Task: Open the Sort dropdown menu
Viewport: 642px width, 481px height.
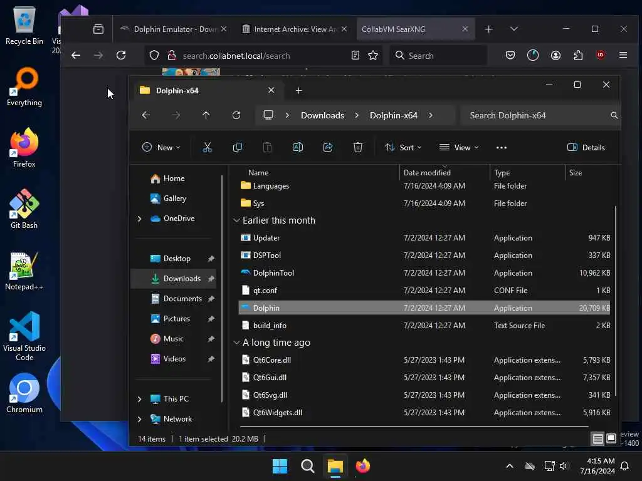Action: click(403, 148)
